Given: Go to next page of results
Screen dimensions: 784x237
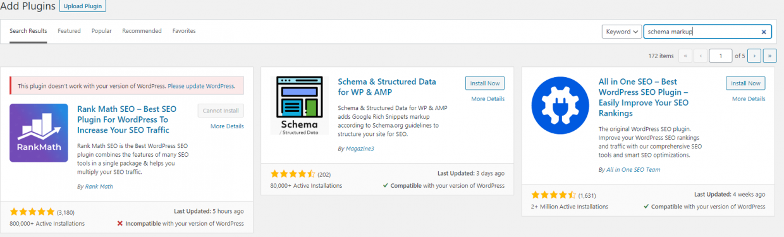Looking at the screenshot, I should (754, 56).
